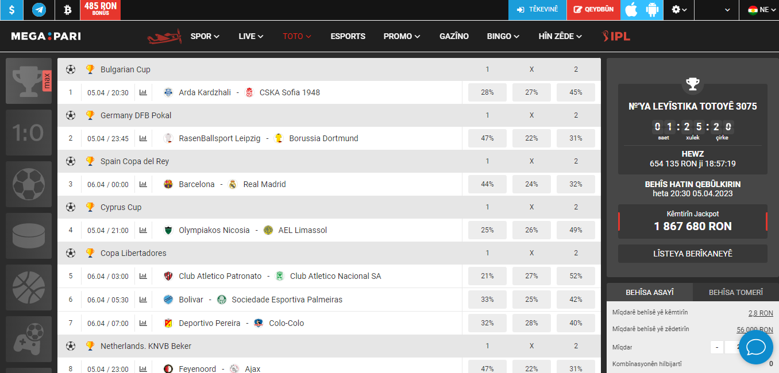Image resolution: width=779 pixels, height=373 pixels.
Task: Open statistics icon for Barcelona vs Real Madrid
Action: click(143, 184)
